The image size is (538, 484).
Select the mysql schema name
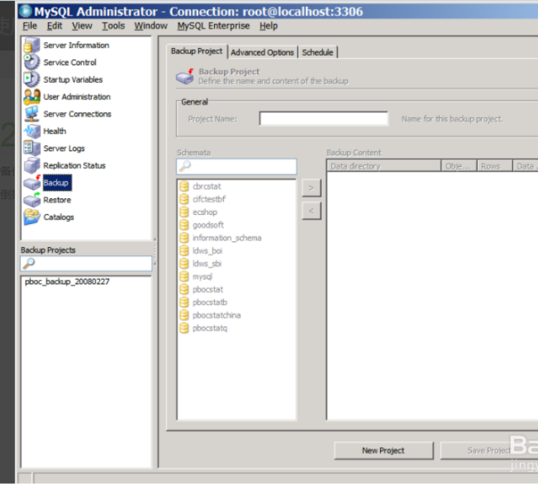pyautogui.click(x=202, y=277)
